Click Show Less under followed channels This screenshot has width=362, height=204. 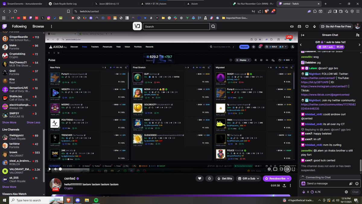33,122
